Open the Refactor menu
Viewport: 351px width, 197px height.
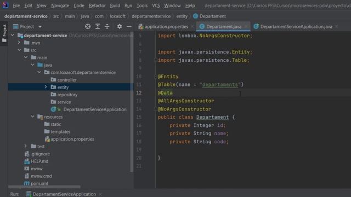pos(97,5)
